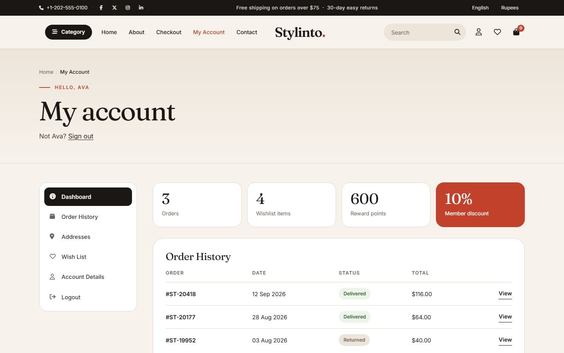Click the date 03 Aug 2026
Screen dimensions: 564x353
pos(269,340)
